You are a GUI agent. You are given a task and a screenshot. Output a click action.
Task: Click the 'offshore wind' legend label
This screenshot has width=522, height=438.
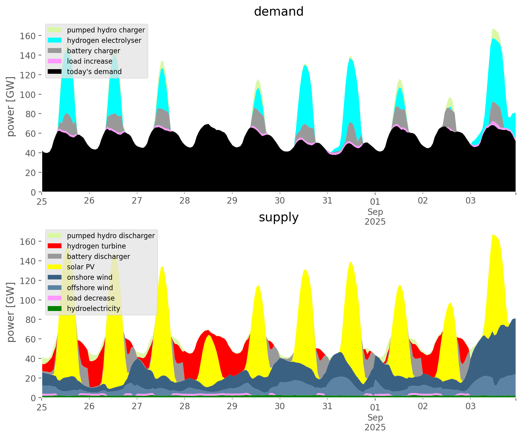click(90, 288)
